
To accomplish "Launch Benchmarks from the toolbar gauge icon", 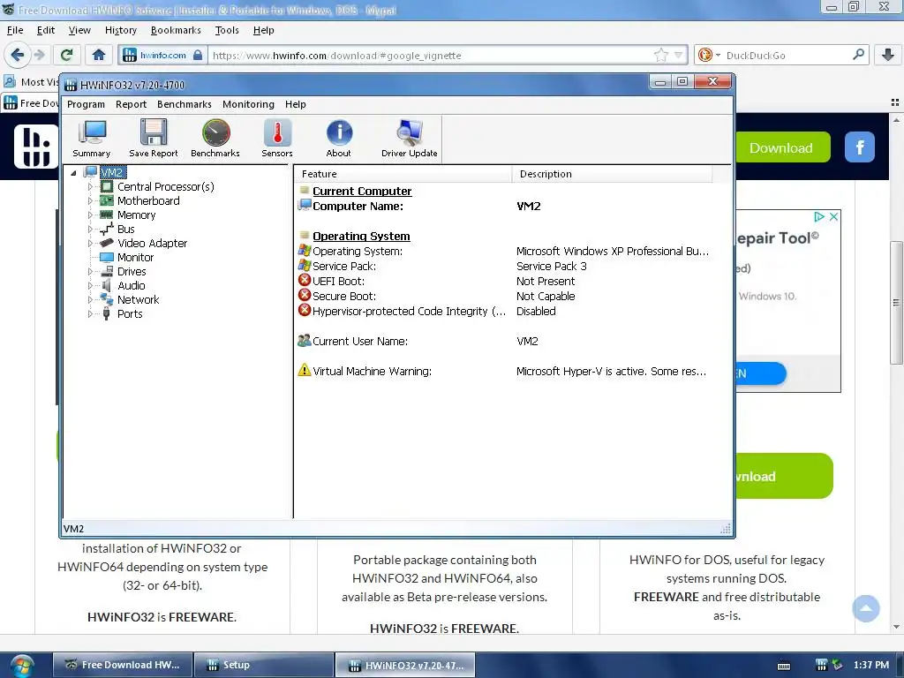I will (215, 139).
